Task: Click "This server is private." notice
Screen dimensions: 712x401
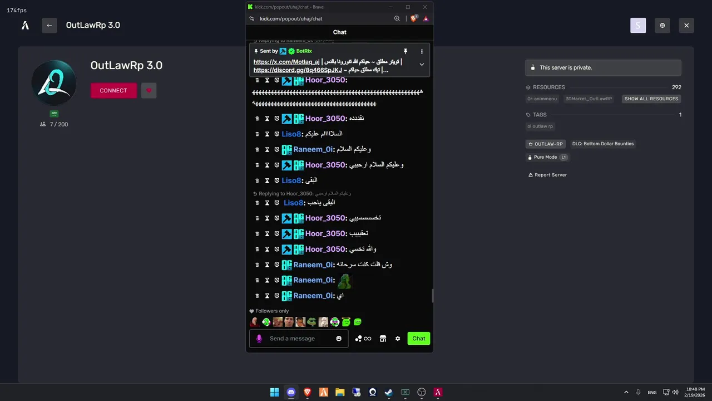Action: (x=603, y=67)
